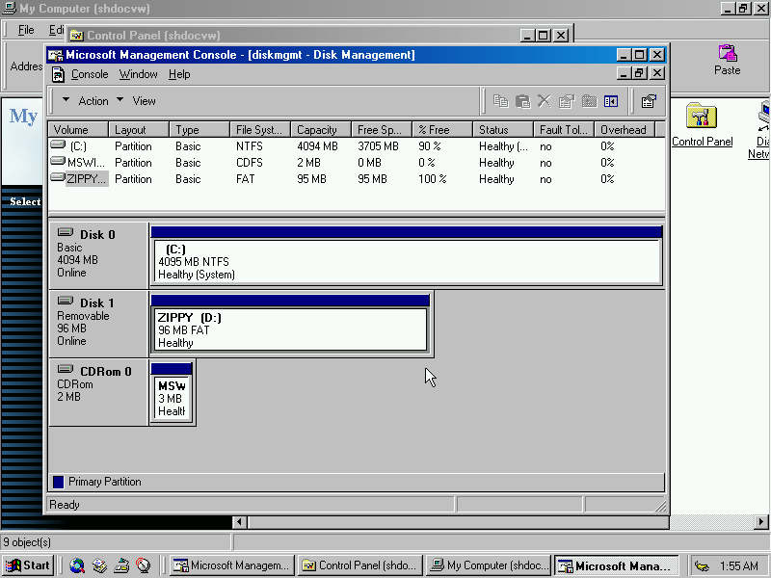
Task: Open the Help menu
Action: pos(179,74)
